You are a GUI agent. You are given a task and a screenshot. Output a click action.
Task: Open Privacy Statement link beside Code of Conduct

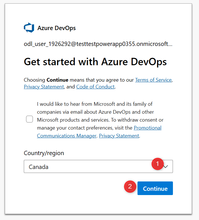44,87
